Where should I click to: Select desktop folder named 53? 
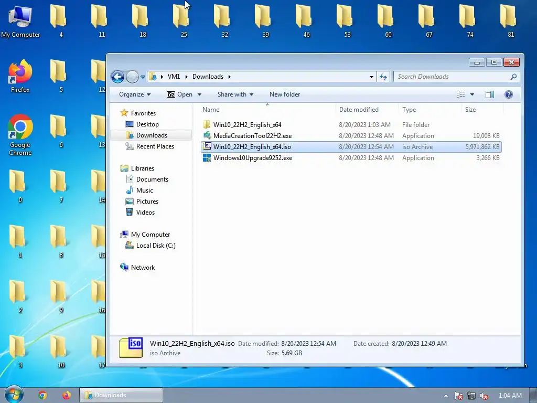coord(347,21)
